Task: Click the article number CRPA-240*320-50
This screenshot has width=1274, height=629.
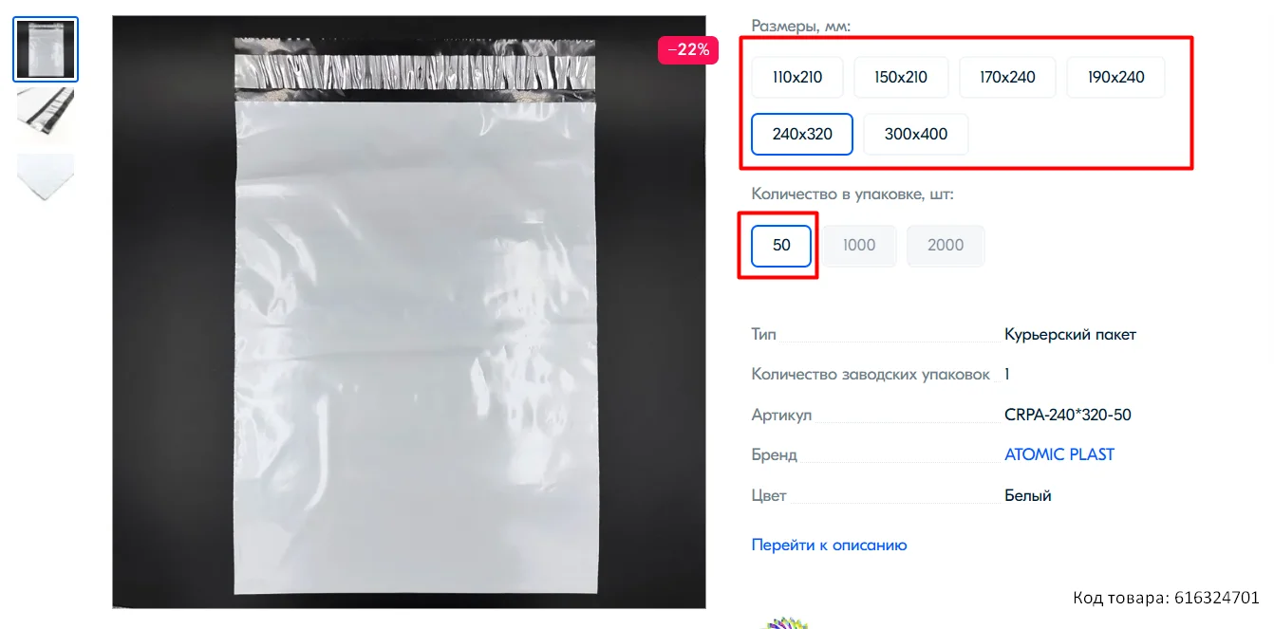Action: pos(1068,415)
